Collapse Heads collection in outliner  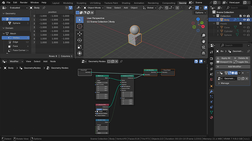[x=214, y=24]
